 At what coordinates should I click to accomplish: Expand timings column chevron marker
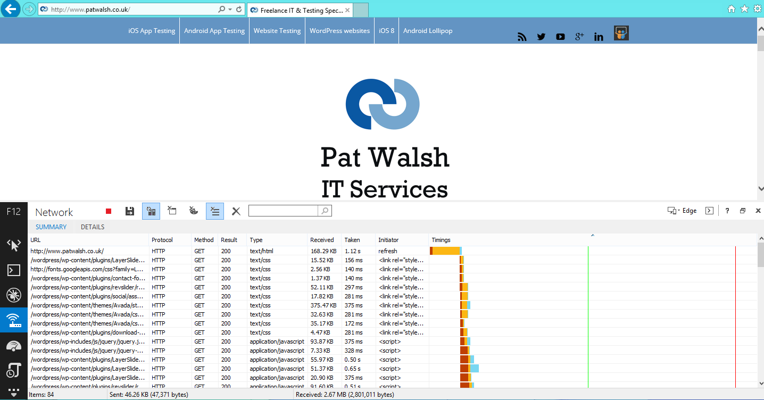pyautogui.click(x=592, y=235)
